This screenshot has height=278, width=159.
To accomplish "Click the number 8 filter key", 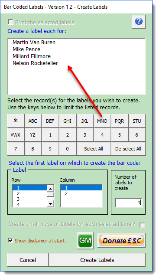I will click(33, 149).
